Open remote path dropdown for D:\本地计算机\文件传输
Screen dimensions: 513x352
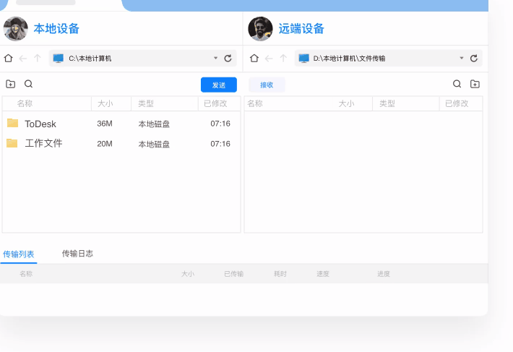point(462,58)
